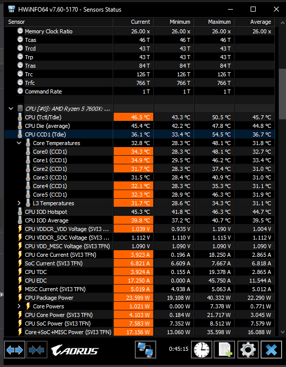Viewport: 286px width, 367px height.
Task: Collapse the Core Temperatures group
Action: [x=19, y=143]
